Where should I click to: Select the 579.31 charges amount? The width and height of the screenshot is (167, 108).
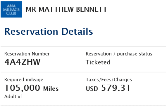[x=116, y=88]
